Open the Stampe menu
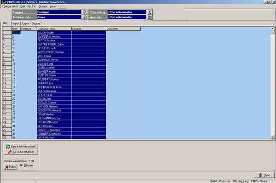276x183 pixels. 43,6
